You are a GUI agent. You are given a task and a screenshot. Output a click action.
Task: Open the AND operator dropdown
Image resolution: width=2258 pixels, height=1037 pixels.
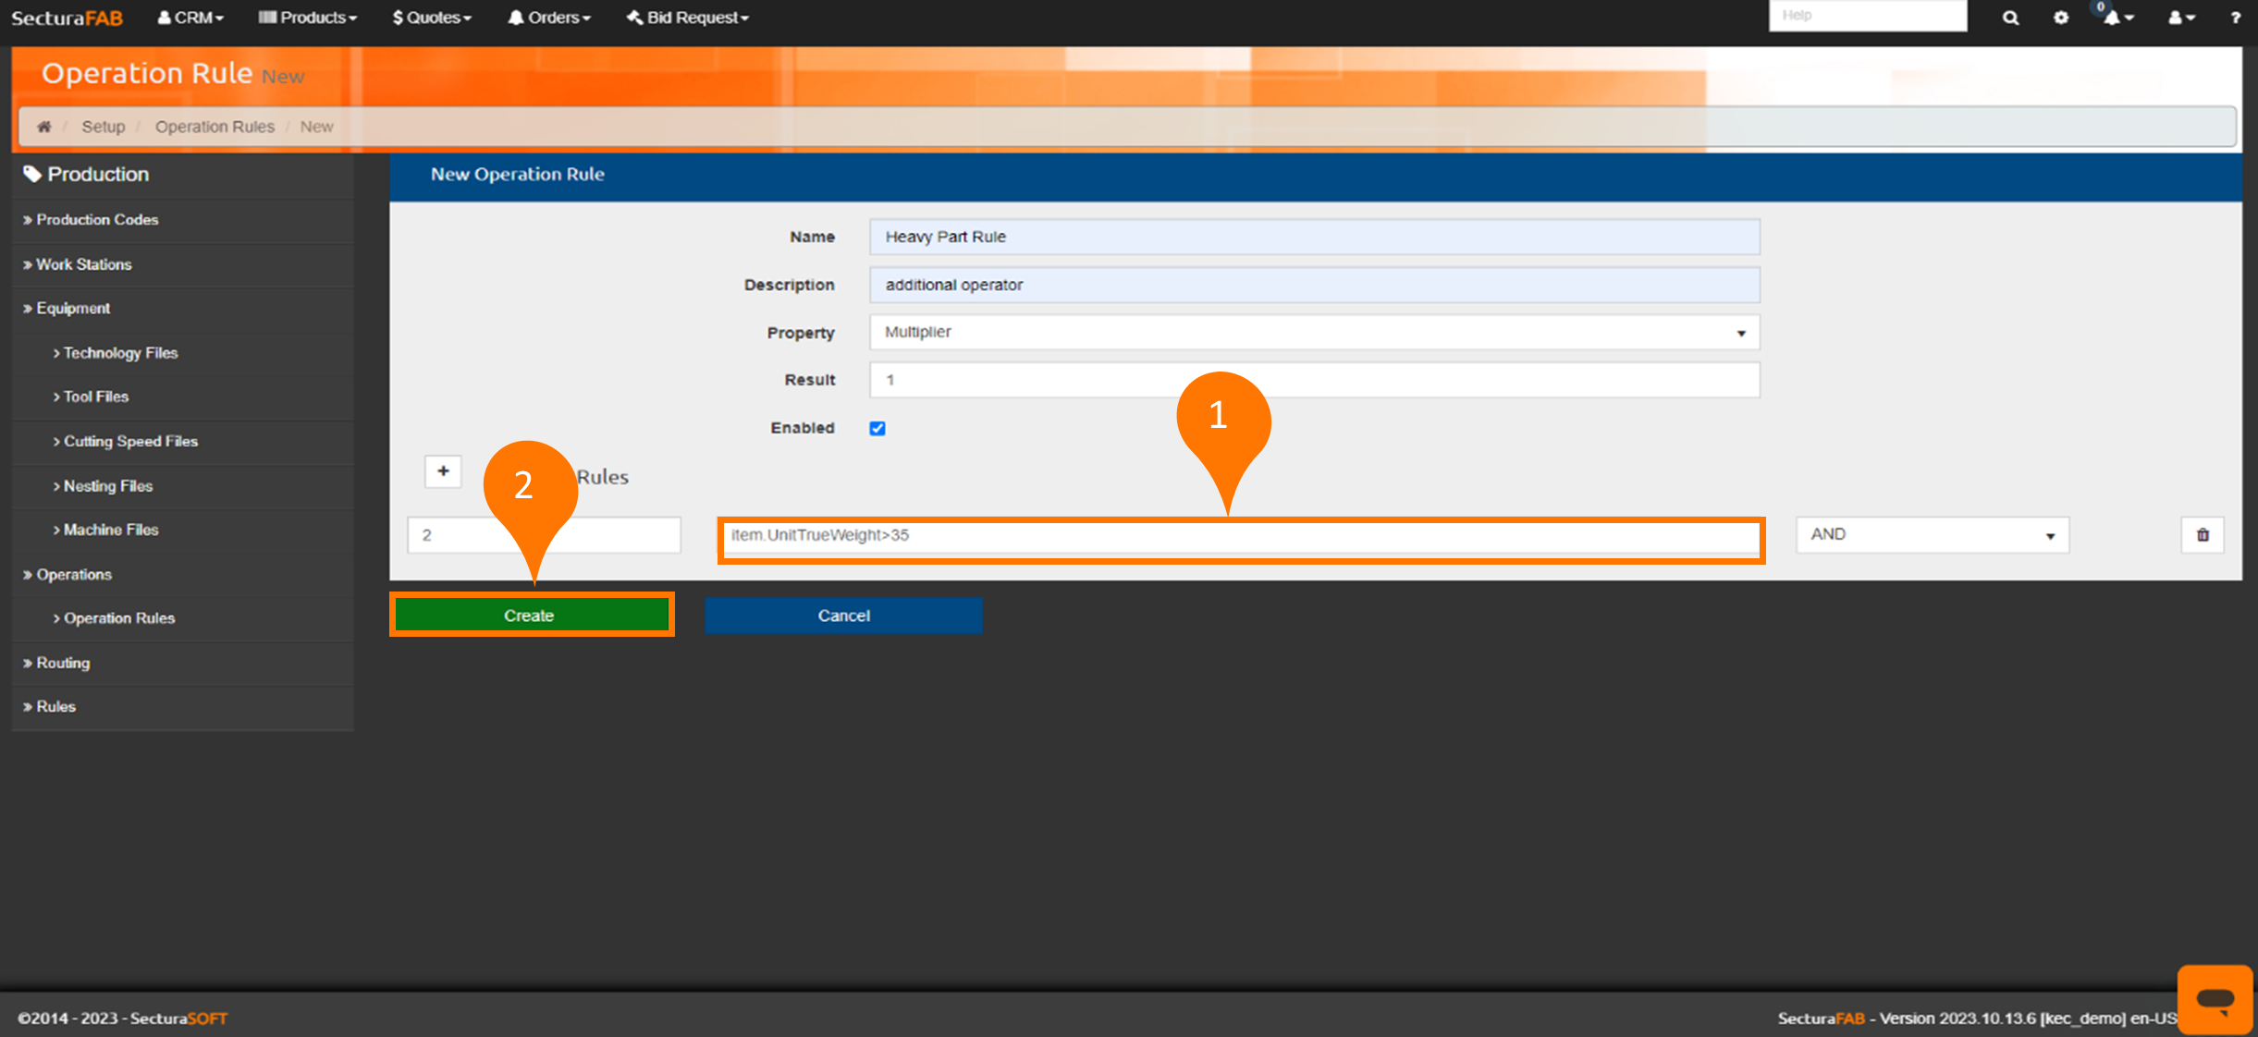pyautogui.click(x=1931, y=535)
